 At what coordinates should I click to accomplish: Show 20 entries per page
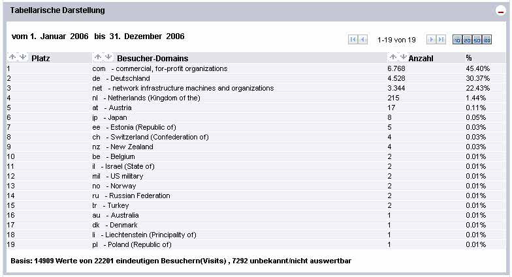467,40
